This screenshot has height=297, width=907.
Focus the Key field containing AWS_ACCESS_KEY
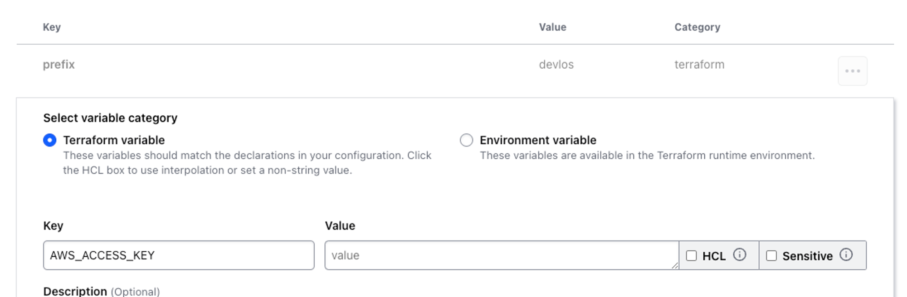click(179, 255)
